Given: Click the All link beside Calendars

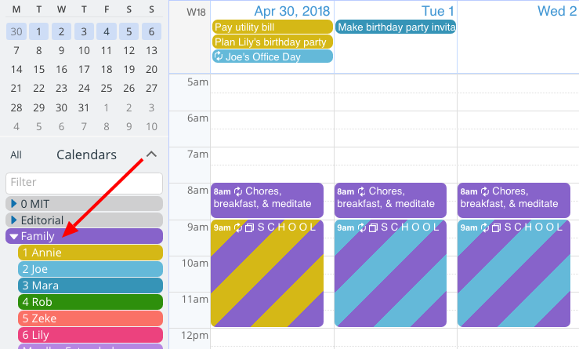Looking at the screenshot, I should click(x=16, y=155).
